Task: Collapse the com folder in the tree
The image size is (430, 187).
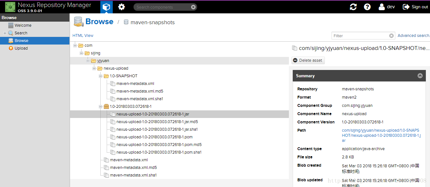Action: coord(76,45)
